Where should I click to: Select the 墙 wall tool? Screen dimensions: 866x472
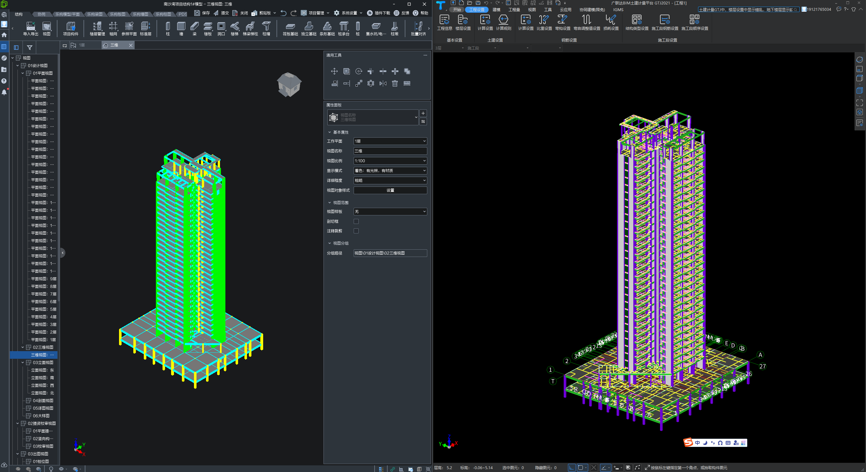tap(181, 29)
